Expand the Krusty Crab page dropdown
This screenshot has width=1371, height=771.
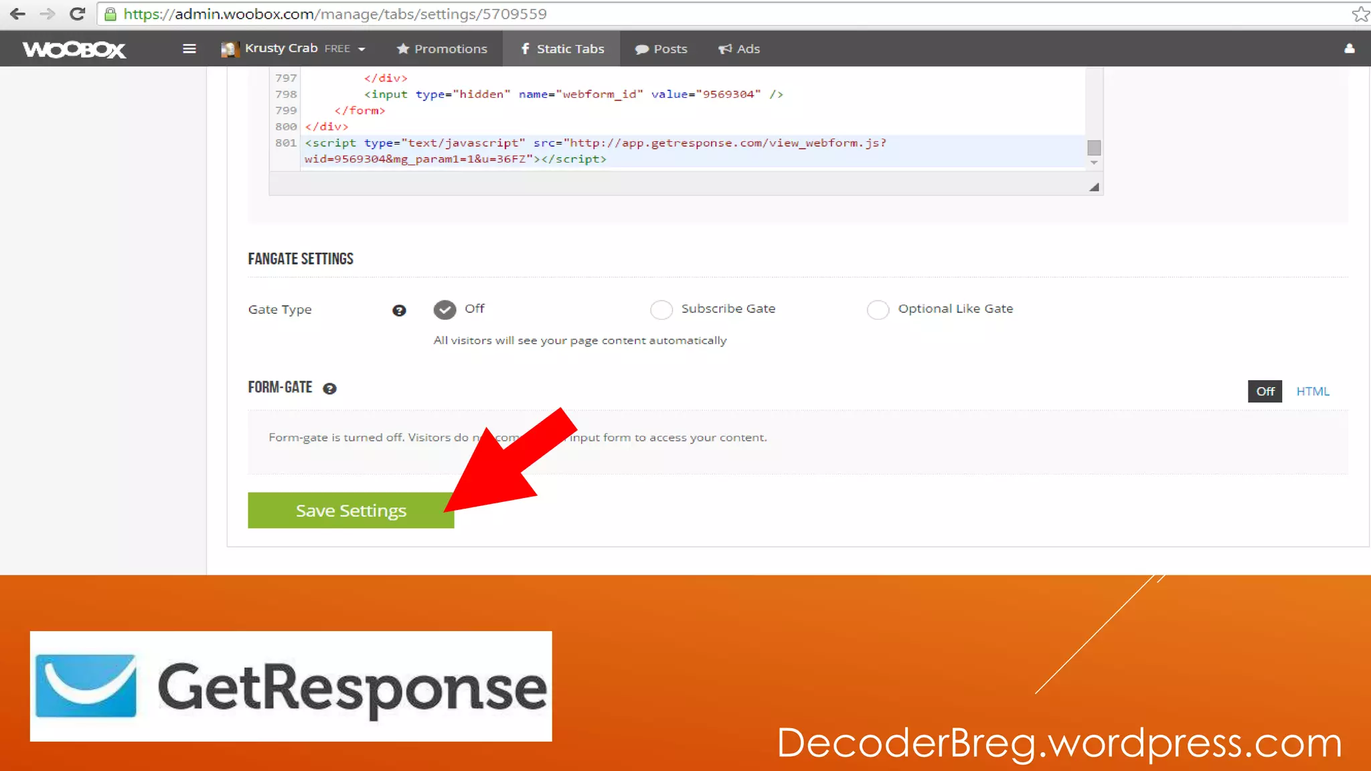(361, 50)
